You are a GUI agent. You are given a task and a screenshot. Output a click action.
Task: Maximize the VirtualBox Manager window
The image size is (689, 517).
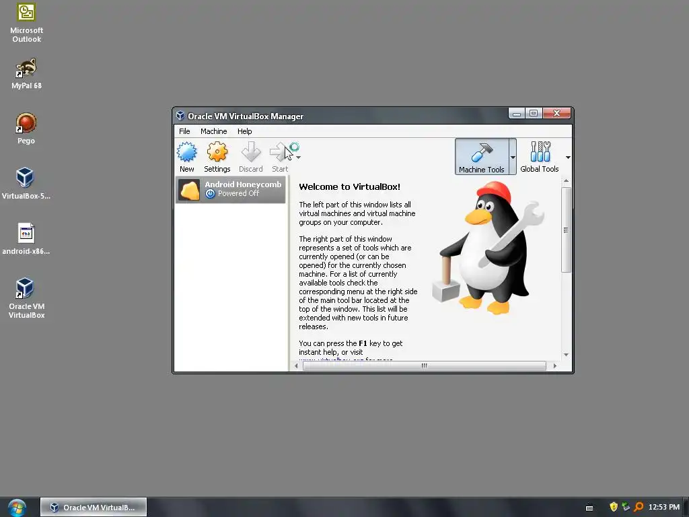534,113
